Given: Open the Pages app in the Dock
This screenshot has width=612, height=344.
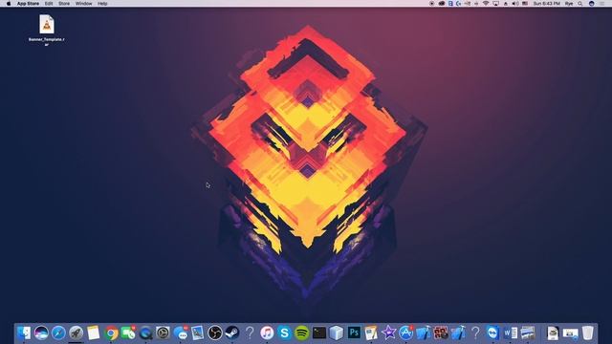Looking at the screenshot, I should [371, 333].
